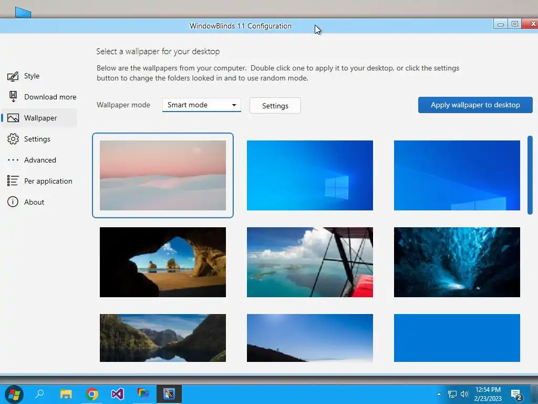Screen dimensions: 538x404
Task: Select the Wallpaper menu item
Action: point(40,118)
